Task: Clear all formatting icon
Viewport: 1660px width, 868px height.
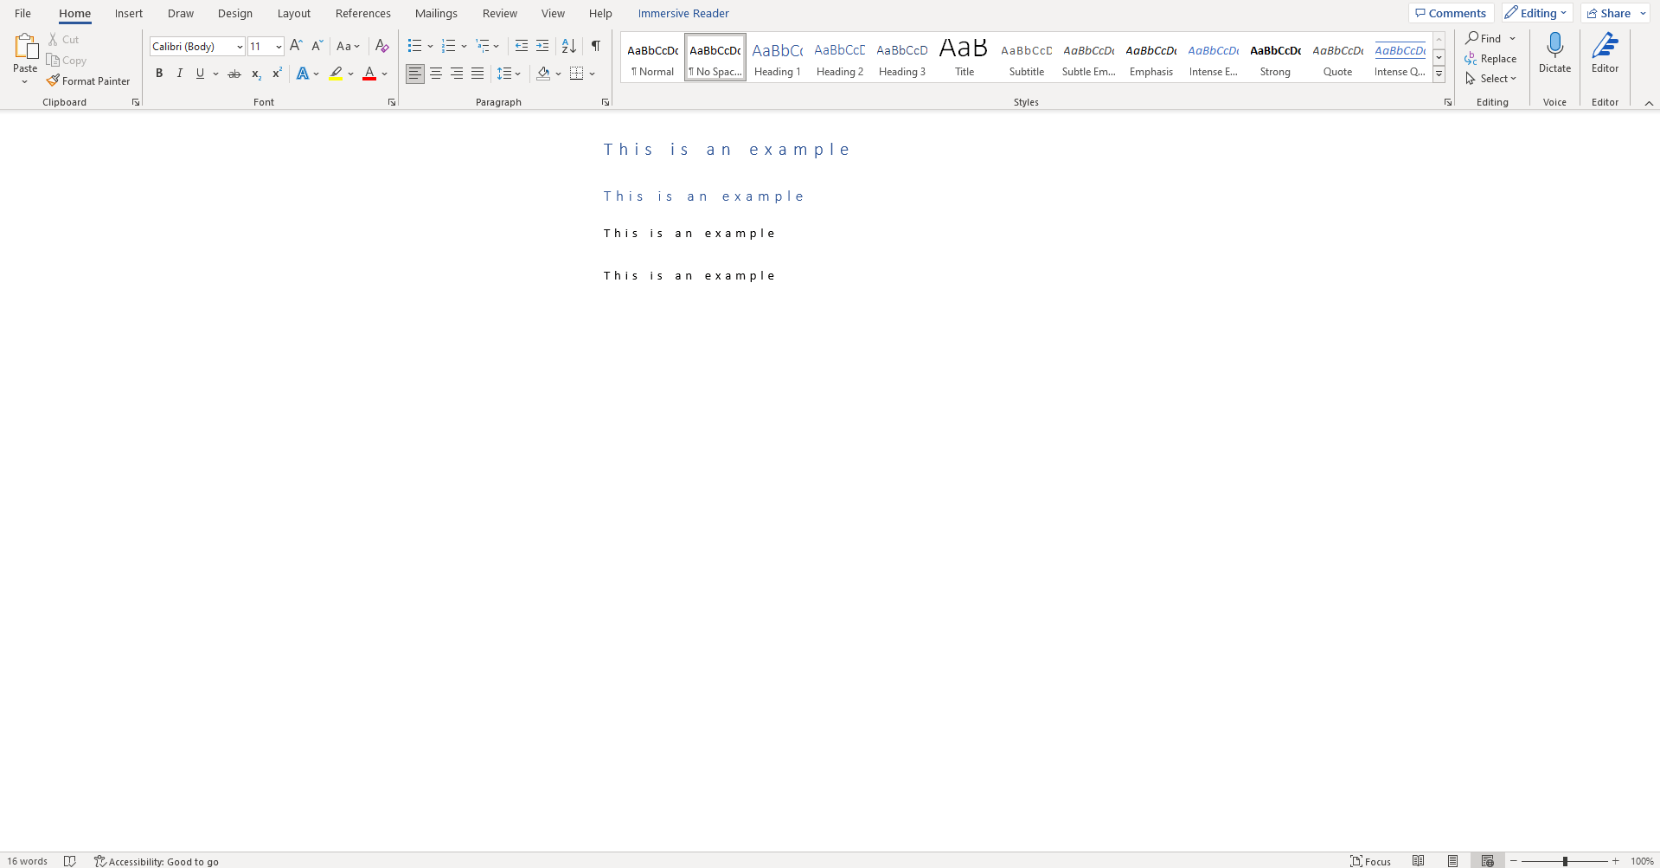Action: tap(381, 46)
